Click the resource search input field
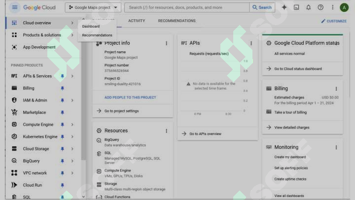355x200 pixels. (x=187, y=7)
